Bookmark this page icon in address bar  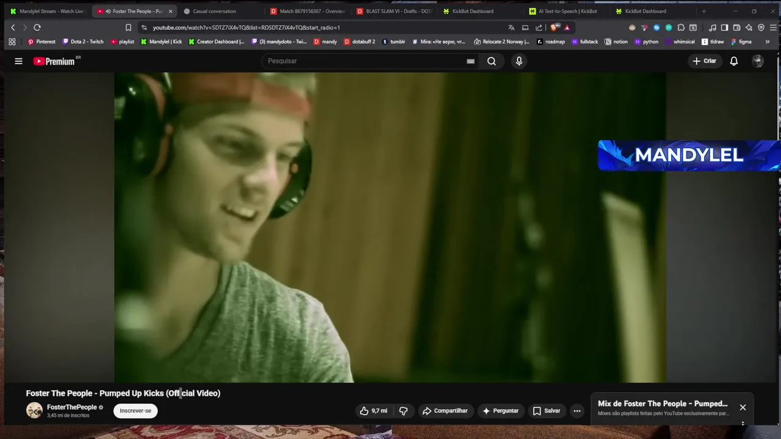tap(128, 27)
